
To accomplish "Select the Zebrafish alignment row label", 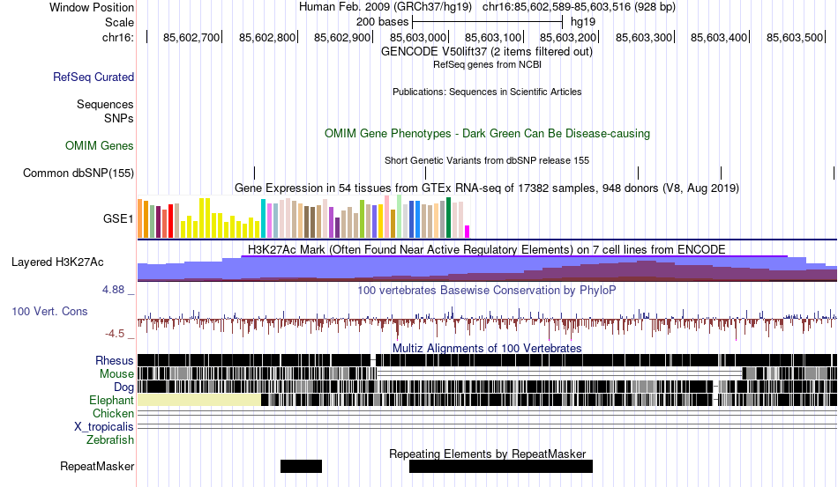I will pos(110,439).
